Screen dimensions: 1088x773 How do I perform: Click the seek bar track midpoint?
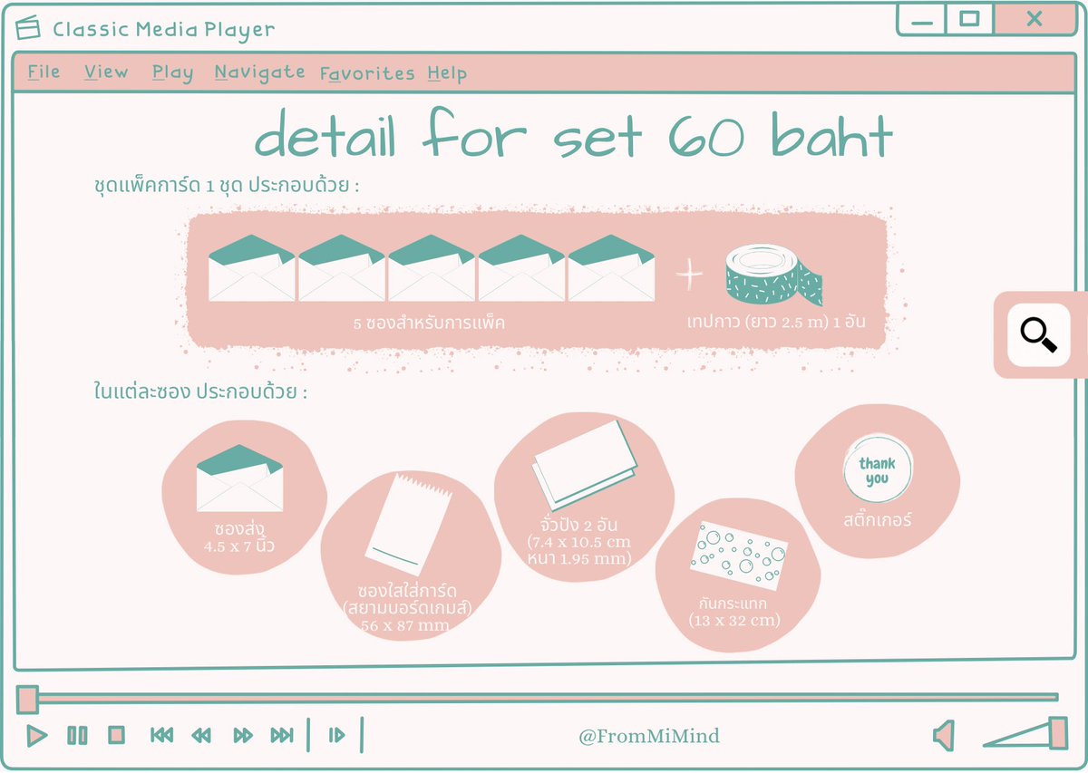point(548,698)
